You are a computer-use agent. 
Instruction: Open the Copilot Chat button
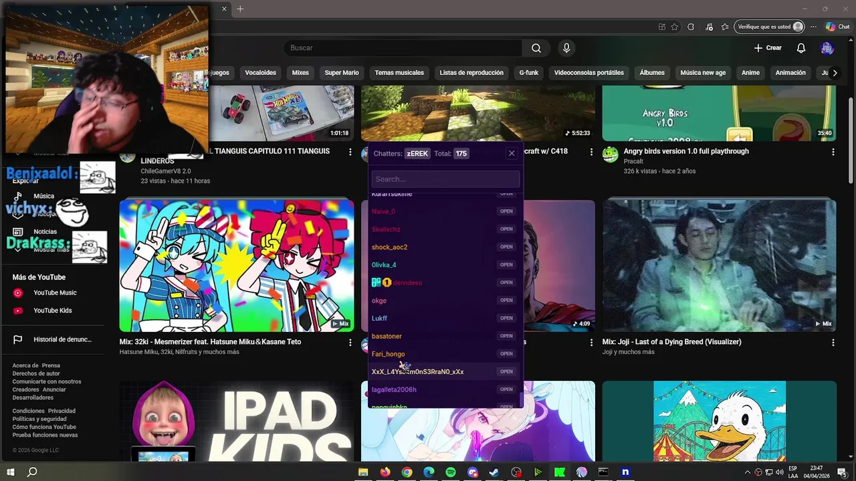click(837, 27)
